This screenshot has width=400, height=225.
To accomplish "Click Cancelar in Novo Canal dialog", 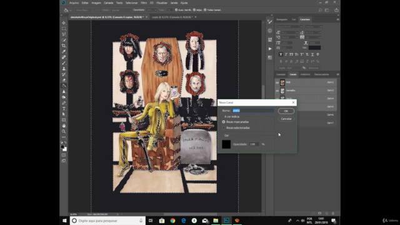I will click(x=286, y=119).
